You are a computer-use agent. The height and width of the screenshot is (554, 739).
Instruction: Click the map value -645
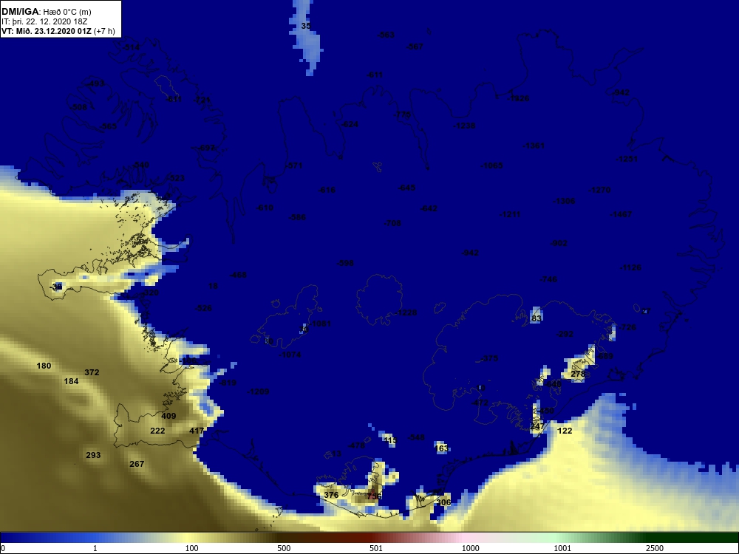click(406, 188)
